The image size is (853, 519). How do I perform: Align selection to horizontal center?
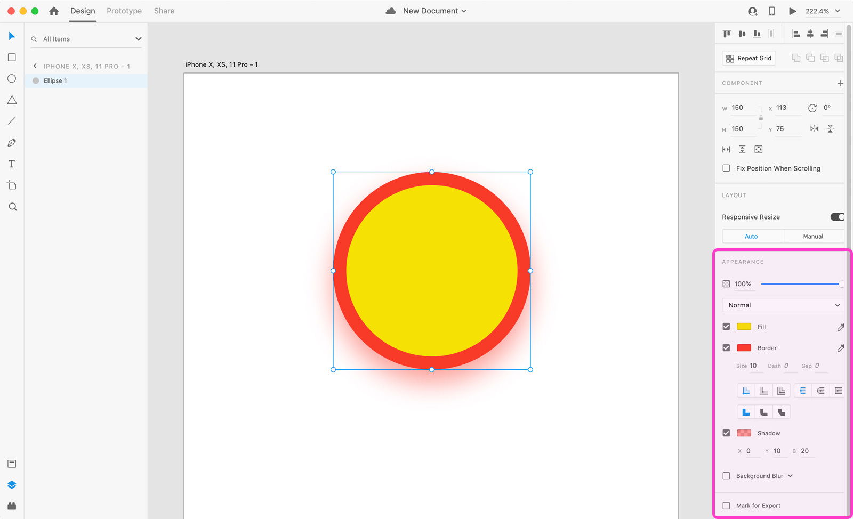(x=810, y=34)
